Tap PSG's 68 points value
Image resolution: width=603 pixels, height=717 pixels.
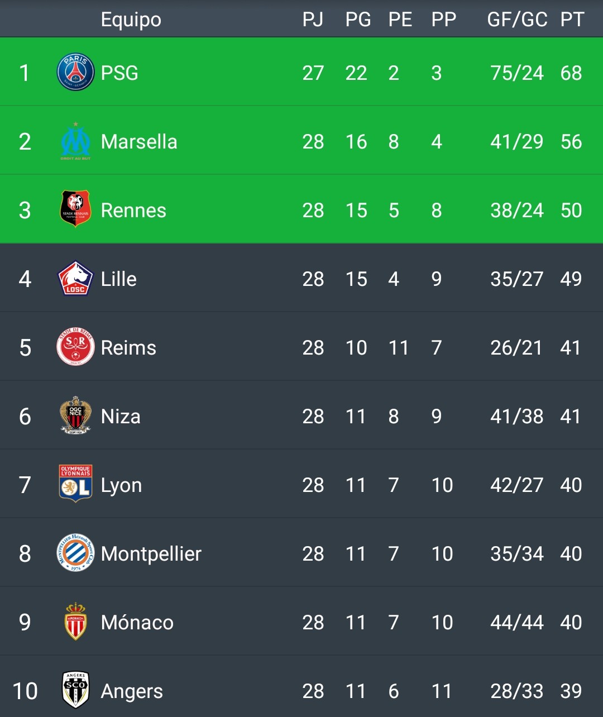(x=571, y=73)
